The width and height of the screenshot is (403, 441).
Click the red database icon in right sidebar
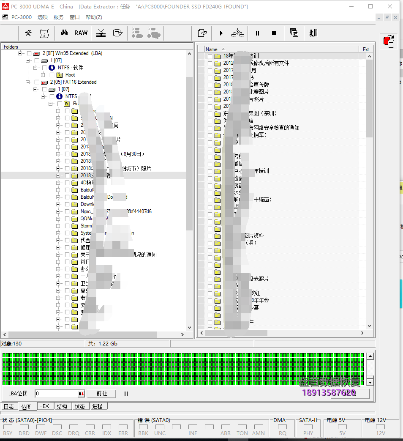coord(388,41)
